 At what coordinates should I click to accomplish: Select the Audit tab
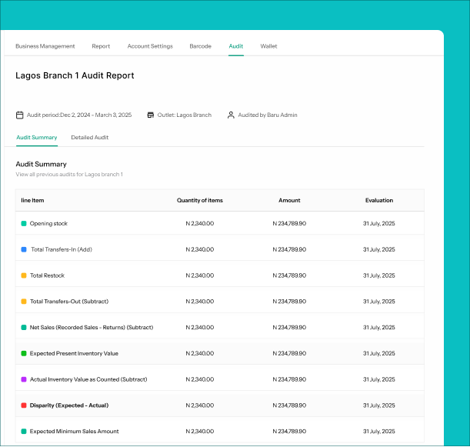(x=236, y=46)
